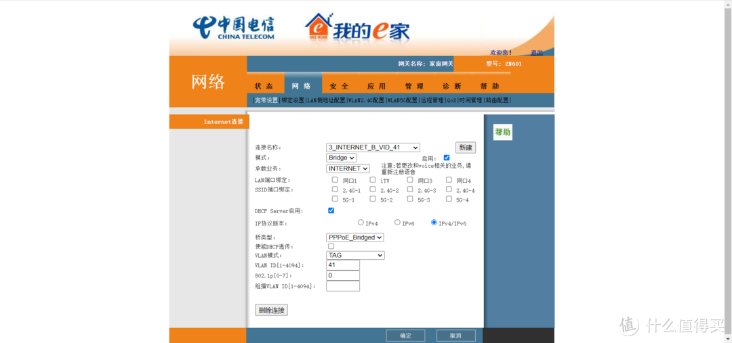
Task: Open the 帮助 top tab
Action: [490, 86]
